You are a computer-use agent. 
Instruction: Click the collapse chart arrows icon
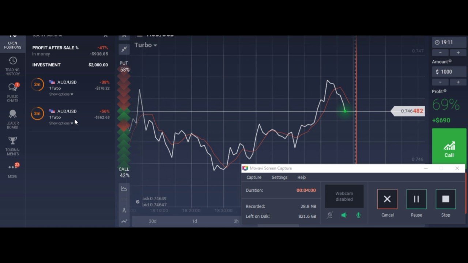[x=124, y=49]
